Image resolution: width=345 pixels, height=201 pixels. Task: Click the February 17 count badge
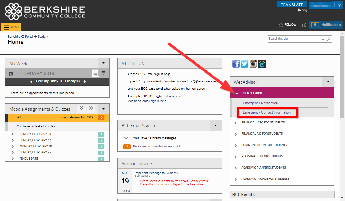101,141
